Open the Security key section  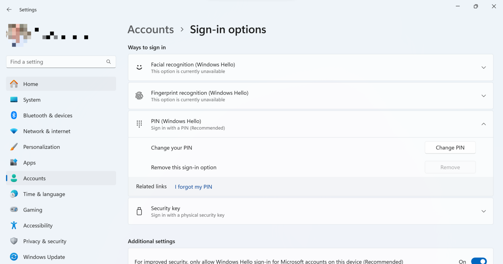tap(484, 211)
